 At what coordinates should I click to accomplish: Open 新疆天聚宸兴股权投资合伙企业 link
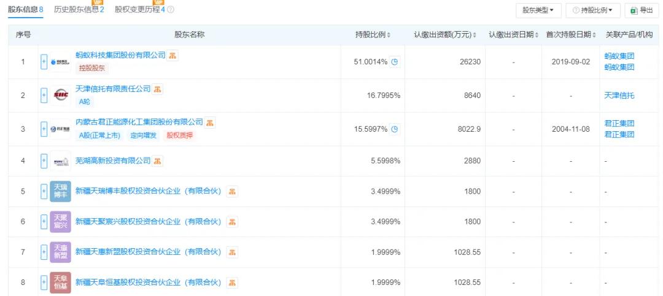coord(148,222)
